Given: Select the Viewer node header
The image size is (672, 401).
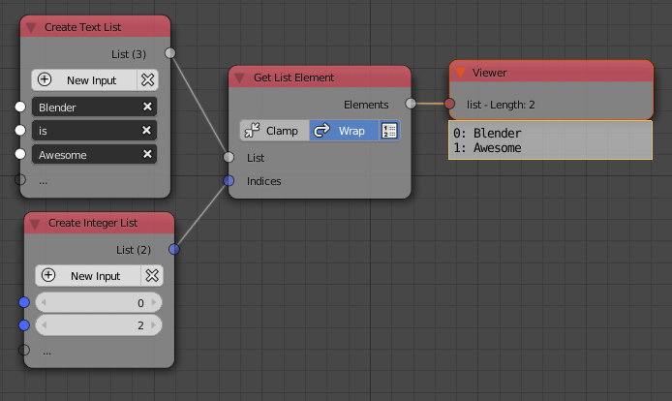Looking at the screenshot, I should tap(551, 72).
